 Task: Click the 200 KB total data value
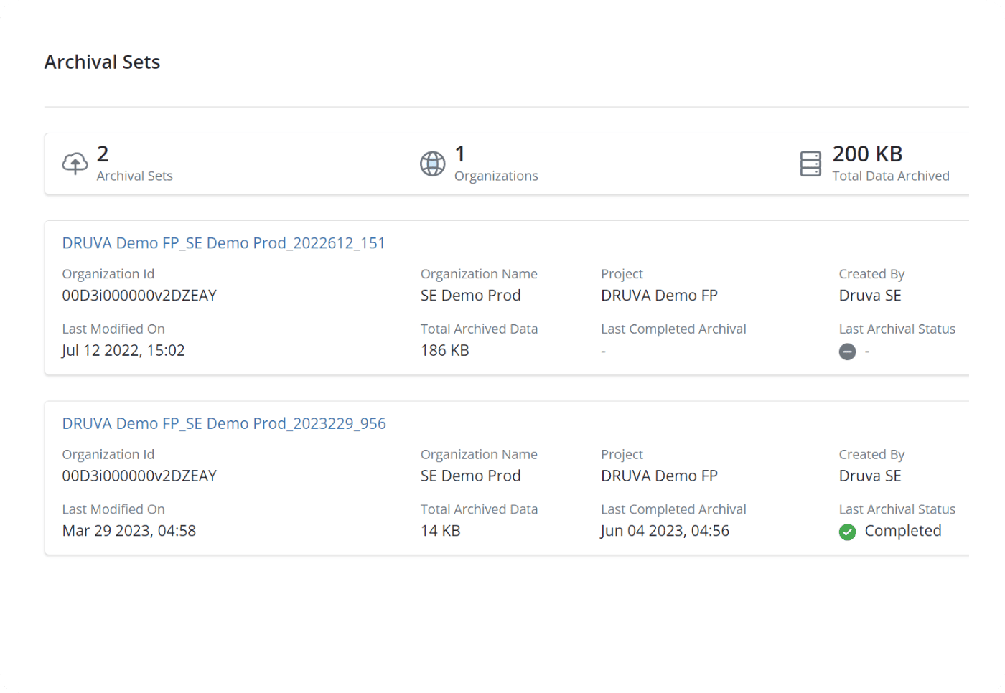point(867,154)
